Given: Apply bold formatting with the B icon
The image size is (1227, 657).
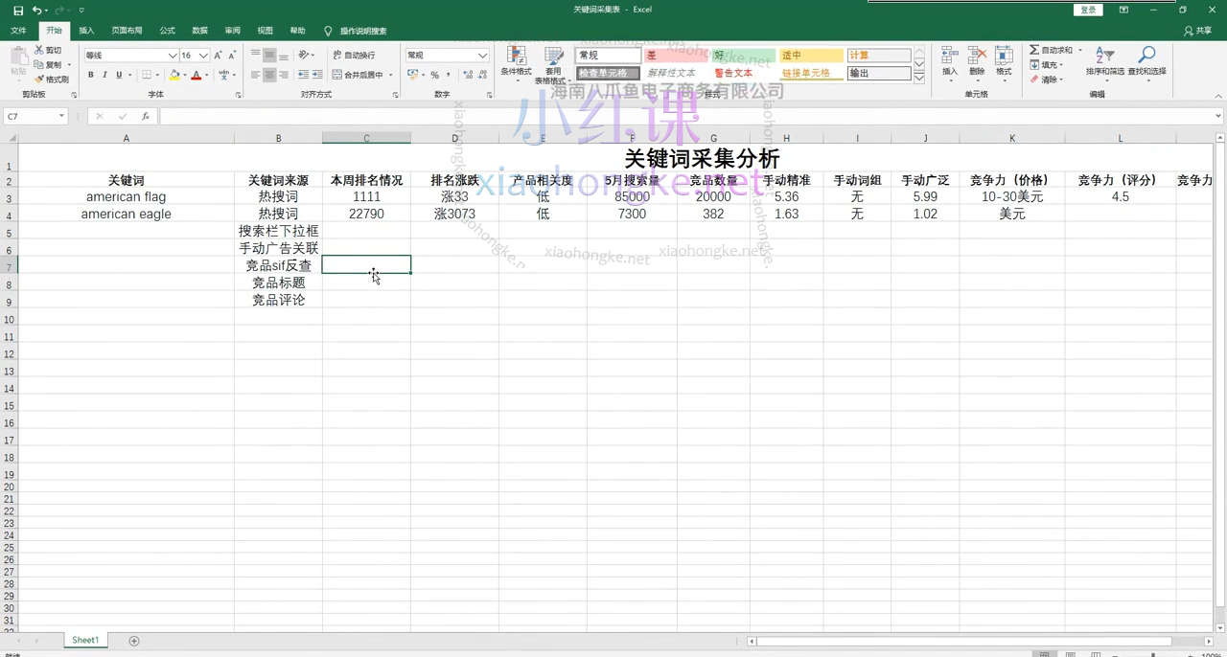Looking at the screenshot, I should (x=91, y=75).
